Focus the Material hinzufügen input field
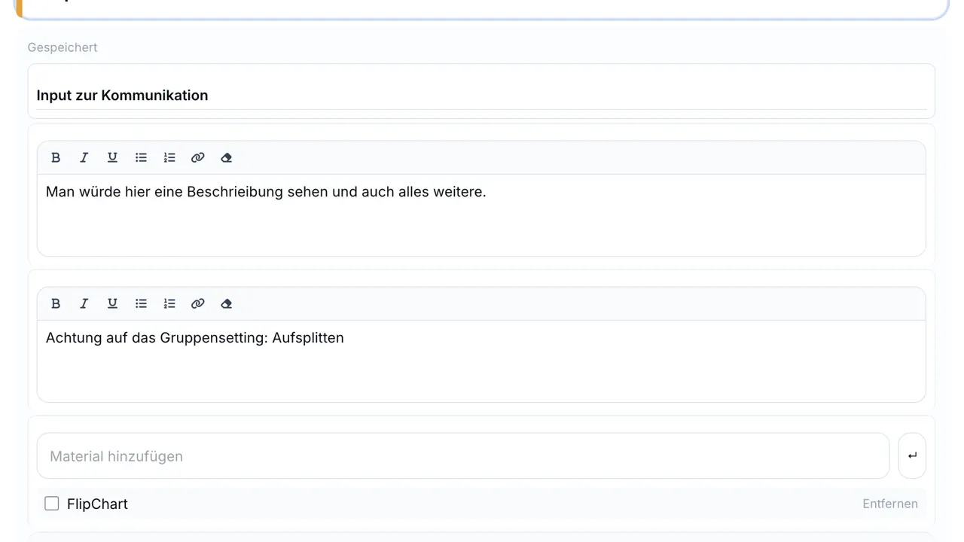 click(462, 455)
